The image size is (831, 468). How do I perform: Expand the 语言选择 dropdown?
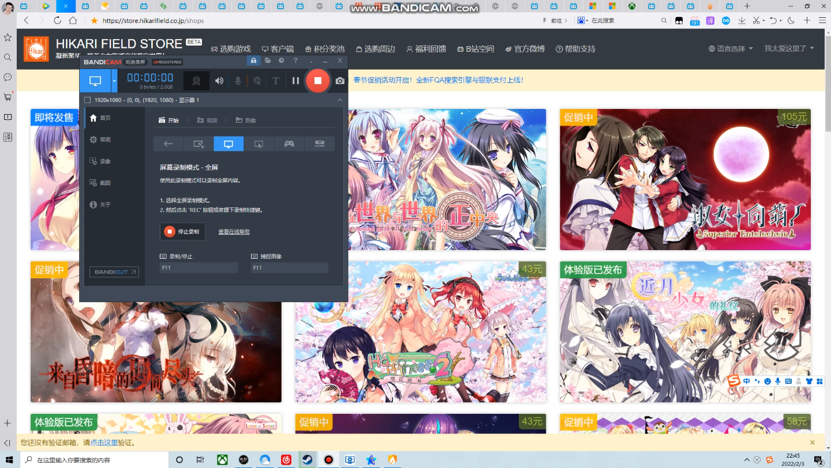pos(731,49)
